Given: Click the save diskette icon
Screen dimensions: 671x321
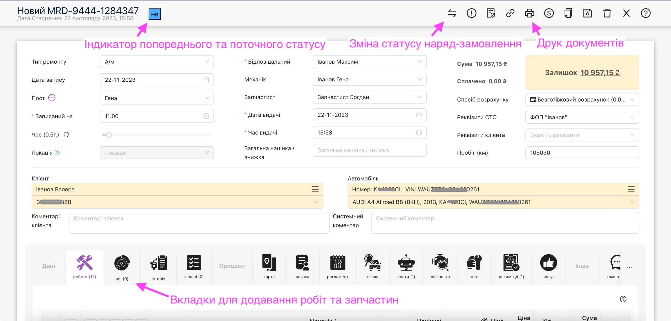Looking at the screenshot, I should 588,13.
